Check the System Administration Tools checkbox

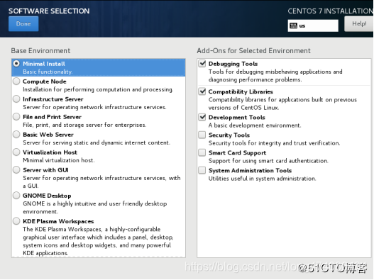click(x=202, y=170)
